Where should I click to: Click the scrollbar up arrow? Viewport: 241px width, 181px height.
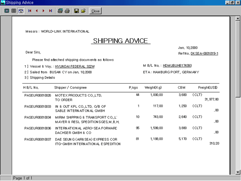tap(238, 19)
